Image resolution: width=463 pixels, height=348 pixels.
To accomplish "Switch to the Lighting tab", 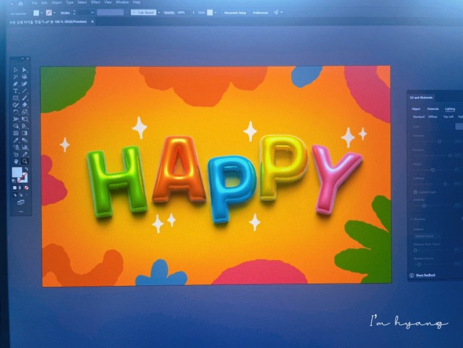I will [x=450, y=109].
